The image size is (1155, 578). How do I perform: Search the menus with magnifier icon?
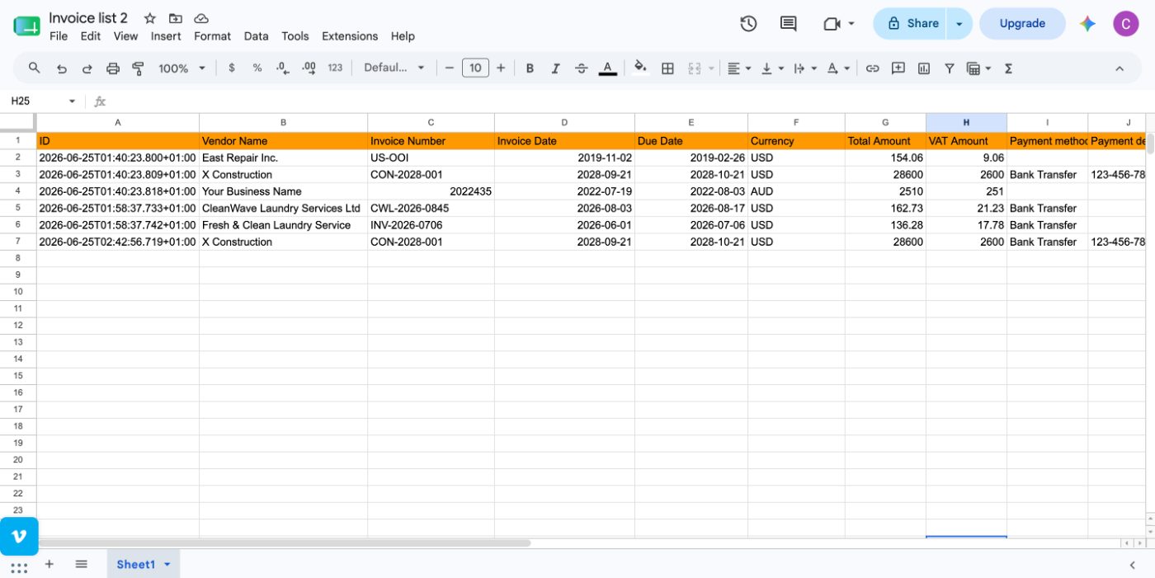click(x=35, y=68)
